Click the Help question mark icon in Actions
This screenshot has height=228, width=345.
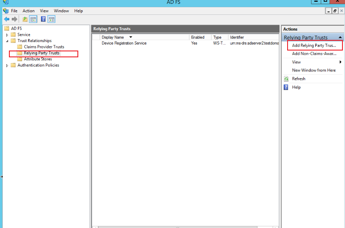pos(286,87)
